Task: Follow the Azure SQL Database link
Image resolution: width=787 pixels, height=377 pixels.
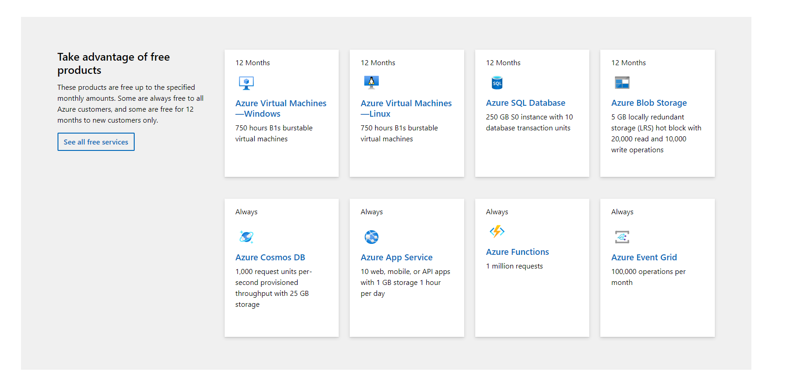Action: [525, 103]
